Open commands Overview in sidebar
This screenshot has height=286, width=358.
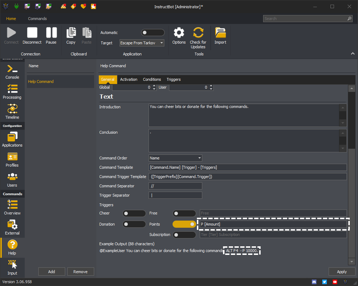point(12,208)
